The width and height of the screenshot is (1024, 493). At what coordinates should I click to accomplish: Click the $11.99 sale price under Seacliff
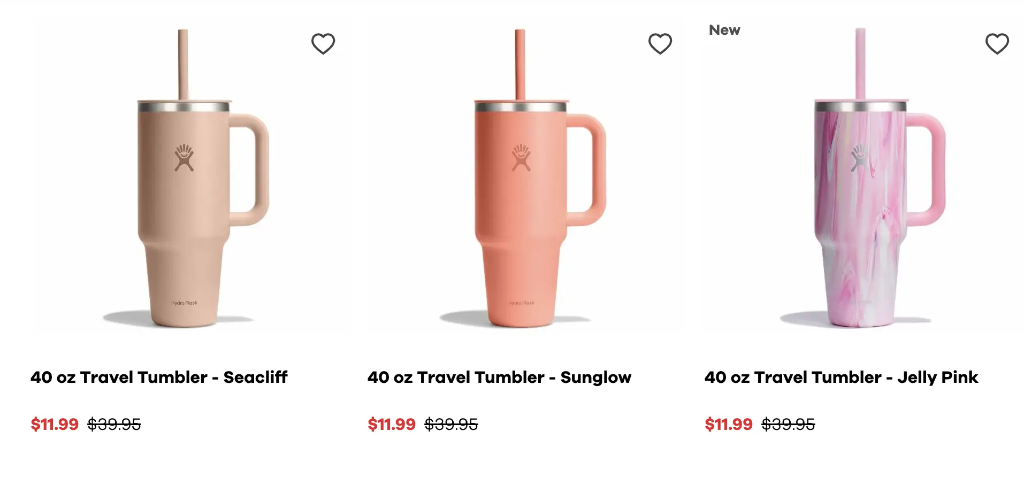point(55,424)
